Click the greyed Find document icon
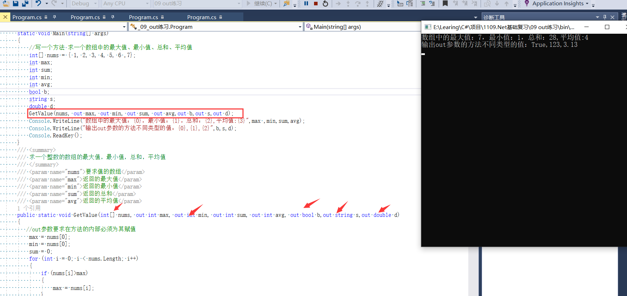Image resolution: width=627 pixels, height=296 pixels. point(487,4)
